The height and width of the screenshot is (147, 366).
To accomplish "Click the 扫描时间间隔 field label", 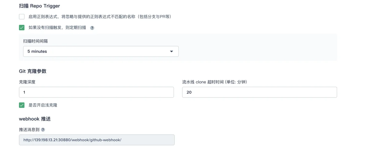I will [x=35, y=41].
